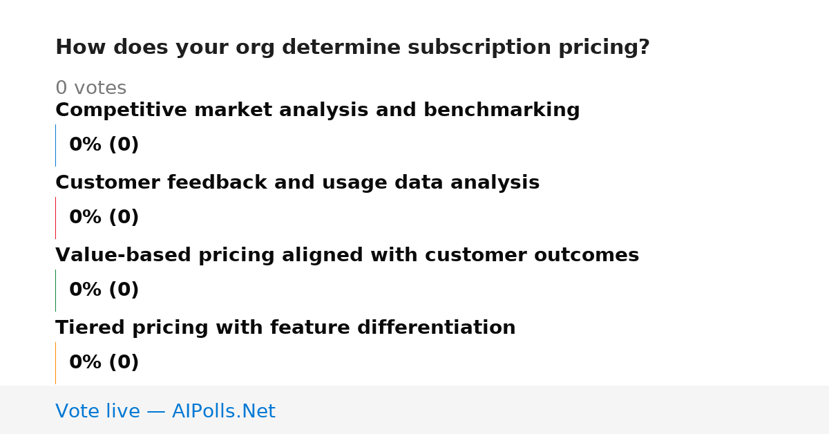Image resolution: width=829 pixels, height=434 pixels.
Task: Pick Value-based pricing aligned with customer outcomes
Action: coord(347,256)
